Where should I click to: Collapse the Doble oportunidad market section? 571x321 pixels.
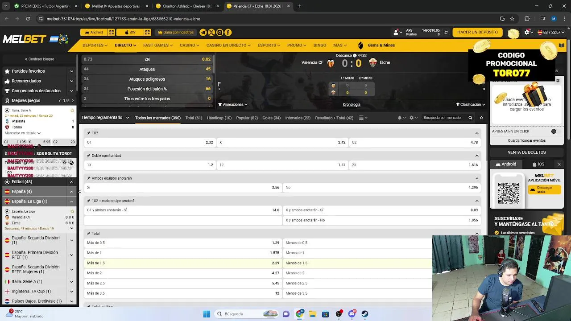477,156
